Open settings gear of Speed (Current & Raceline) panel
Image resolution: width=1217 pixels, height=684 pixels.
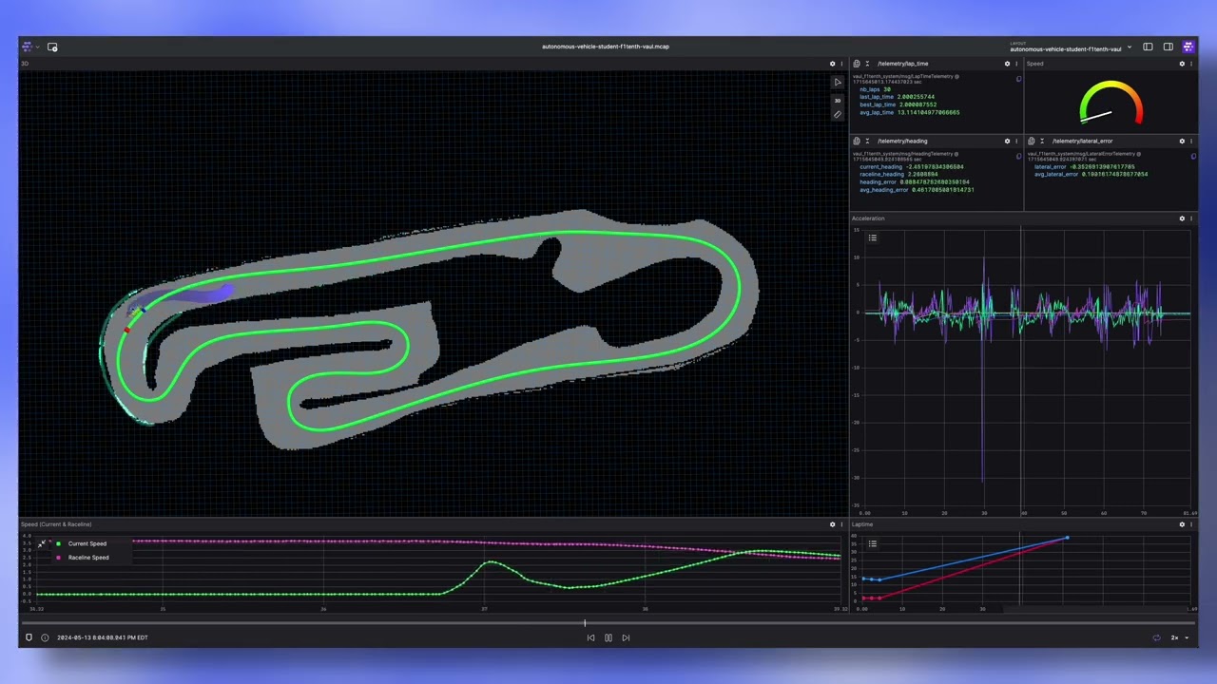tap(833, 524)
